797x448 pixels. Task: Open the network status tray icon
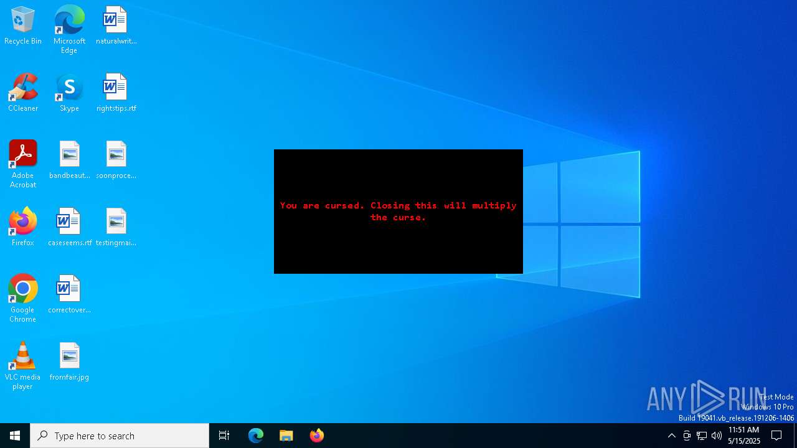click(702, 436)
